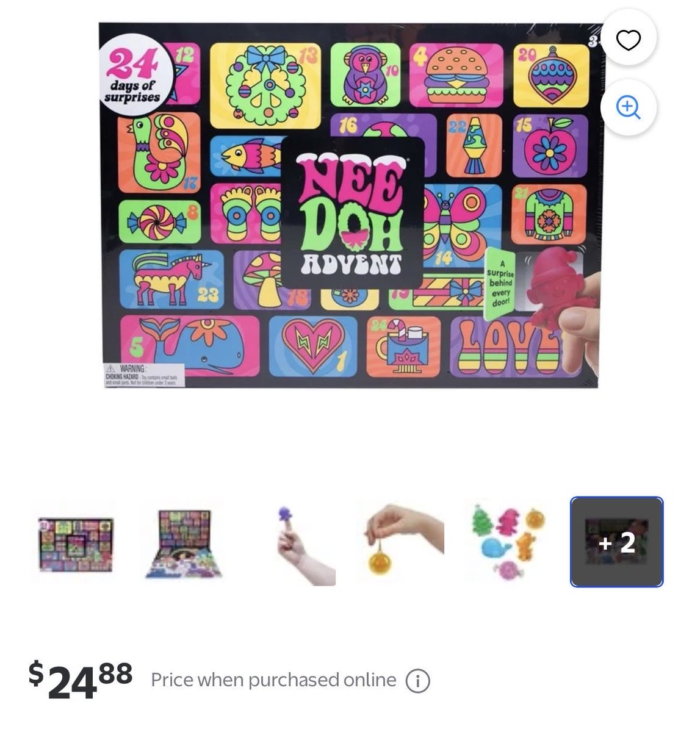Tap the hamburger door on the box
Image resolution: width=692 pixels, height=732 pixels.
click(x=456, y=76)
